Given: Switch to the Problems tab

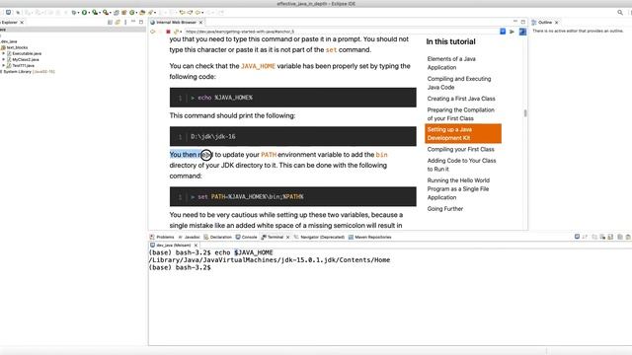Looking at the screenshot, I should coord(162,237).
